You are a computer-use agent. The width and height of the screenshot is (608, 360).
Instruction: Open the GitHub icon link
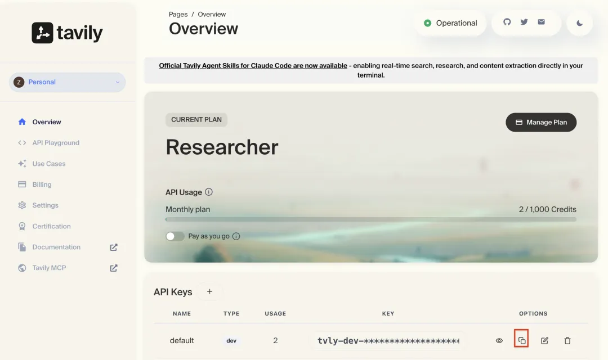507,22
